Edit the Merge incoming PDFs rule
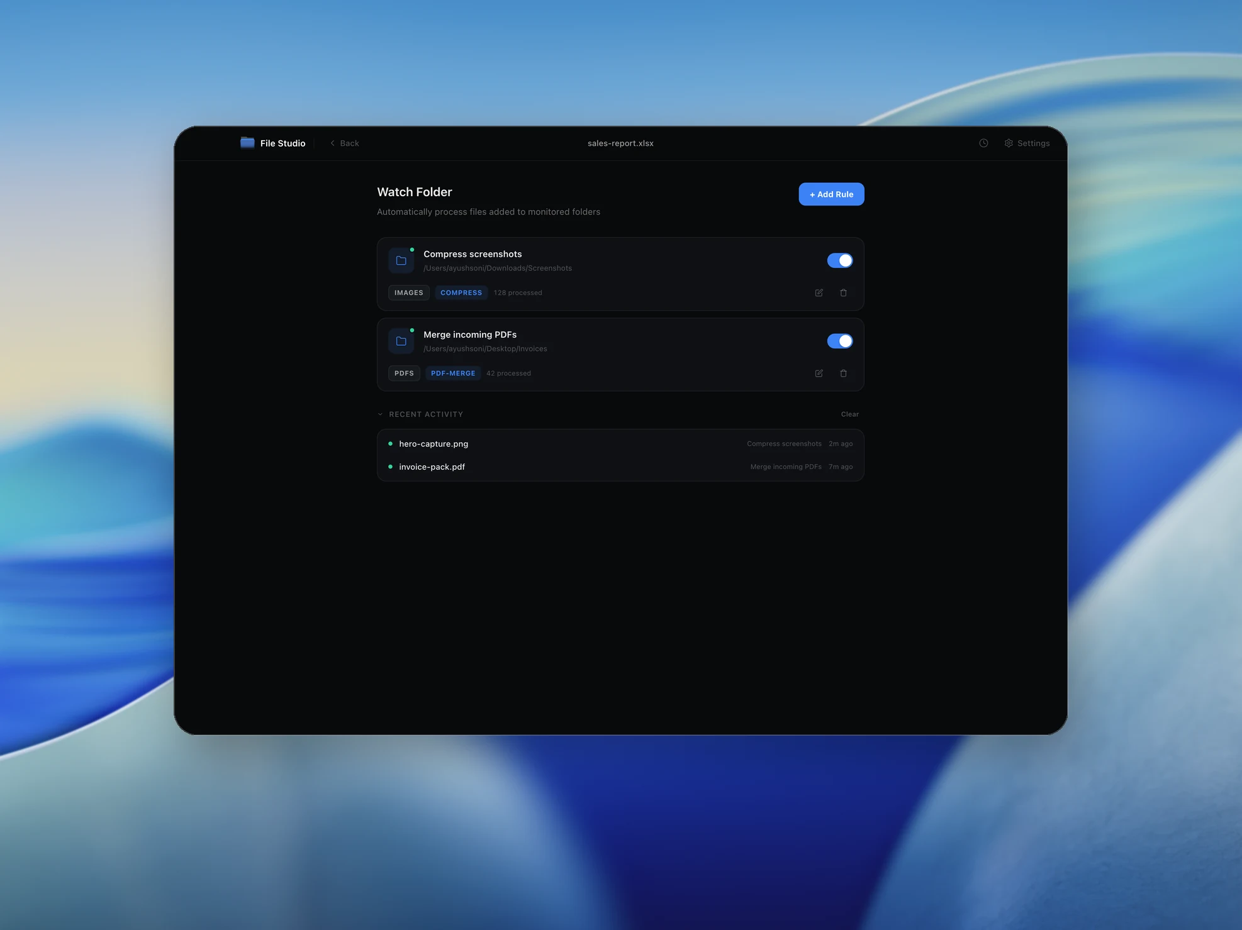 pos(819,374)
